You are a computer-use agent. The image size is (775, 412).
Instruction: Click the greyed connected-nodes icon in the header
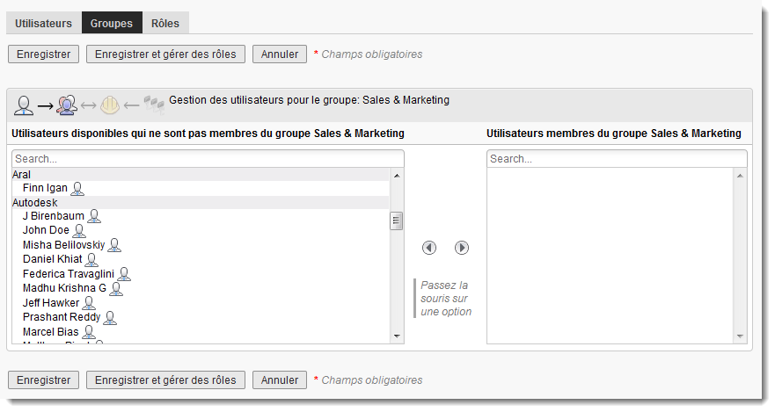(154, 105)
